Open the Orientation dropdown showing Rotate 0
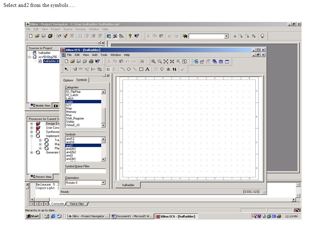Viewport: 329px width, 247px height. 103,183
